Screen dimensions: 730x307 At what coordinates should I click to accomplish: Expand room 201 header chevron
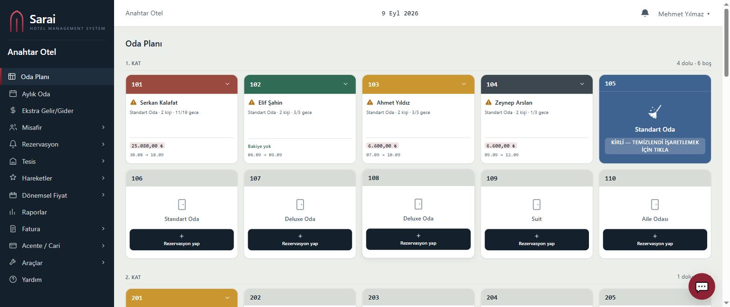tap(227, 298)
